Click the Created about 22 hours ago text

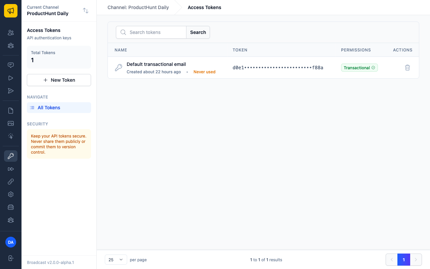click(x=154, y=72)
